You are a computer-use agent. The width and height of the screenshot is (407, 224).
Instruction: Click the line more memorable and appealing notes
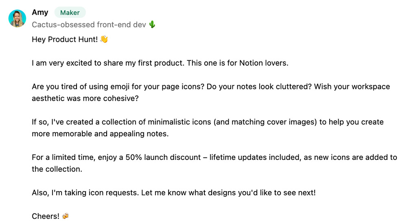coord(100,134)
